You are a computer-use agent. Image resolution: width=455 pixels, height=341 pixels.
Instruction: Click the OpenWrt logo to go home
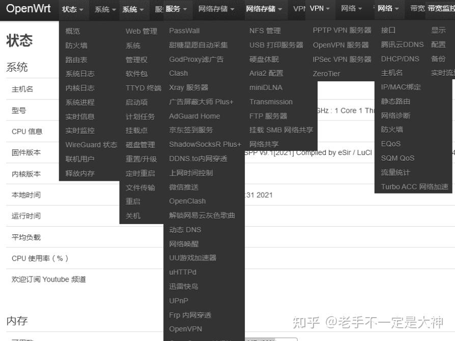[x=29, y=9]
